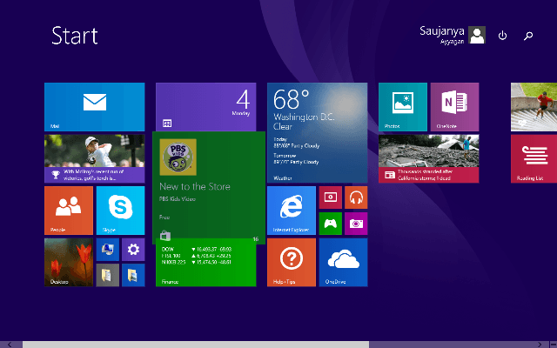The width and height of the screenshot is (557, 348).
Task: Open the Desktop tile with tulips
Action: click(69, 263)
